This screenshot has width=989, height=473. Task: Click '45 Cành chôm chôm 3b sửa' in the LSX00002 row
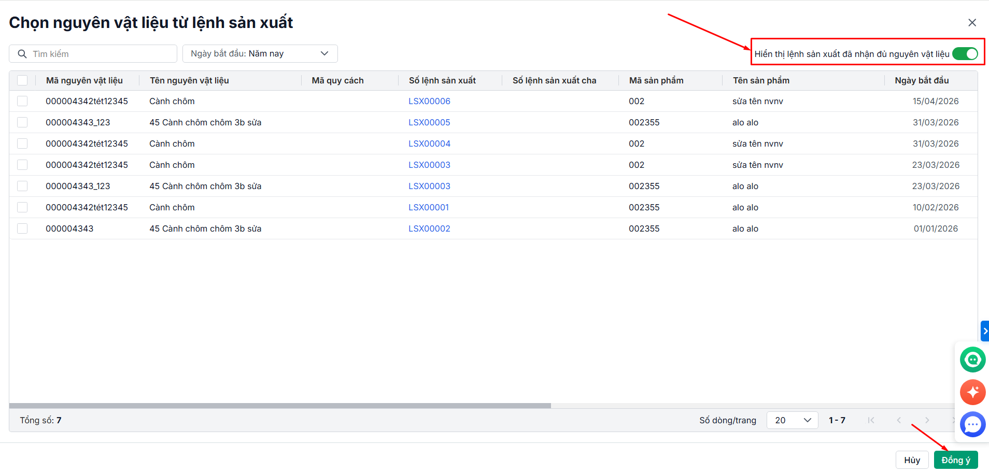(x=205, y=228)
